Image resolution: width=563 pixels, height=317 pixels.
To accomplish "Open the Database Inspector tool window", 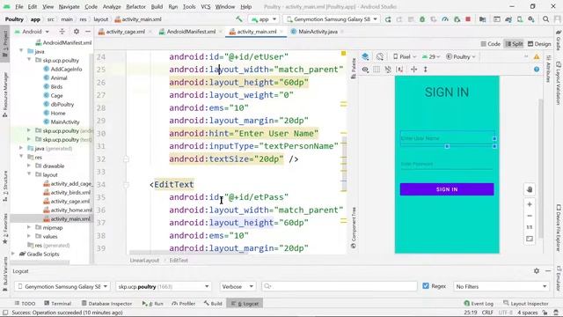I will 106,303.
